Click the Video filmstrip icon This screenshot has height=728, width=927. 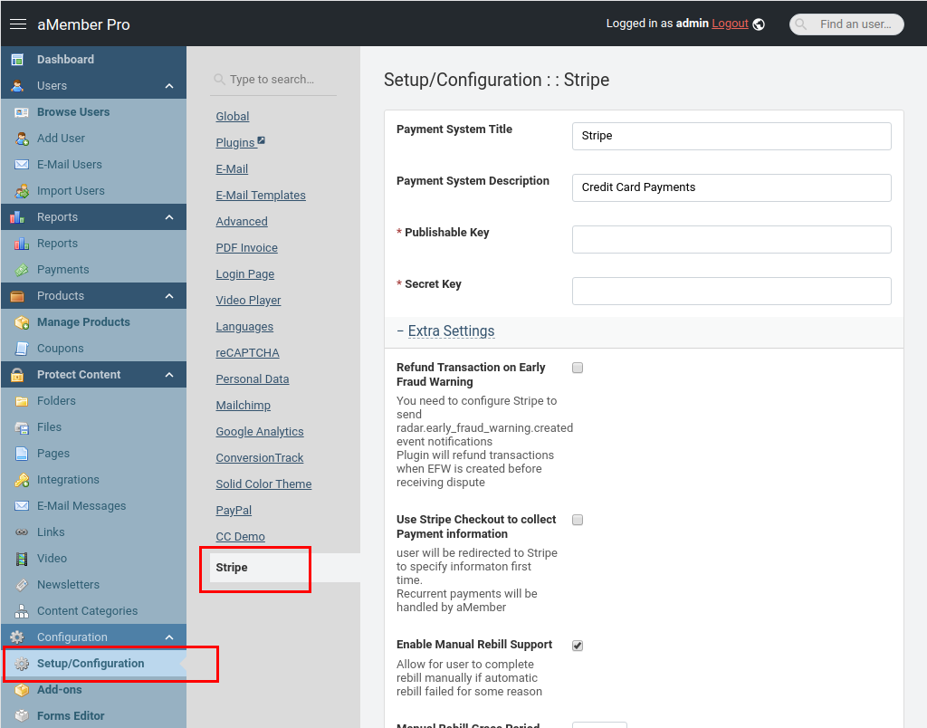pyautogui.click(x=22, y=559)
